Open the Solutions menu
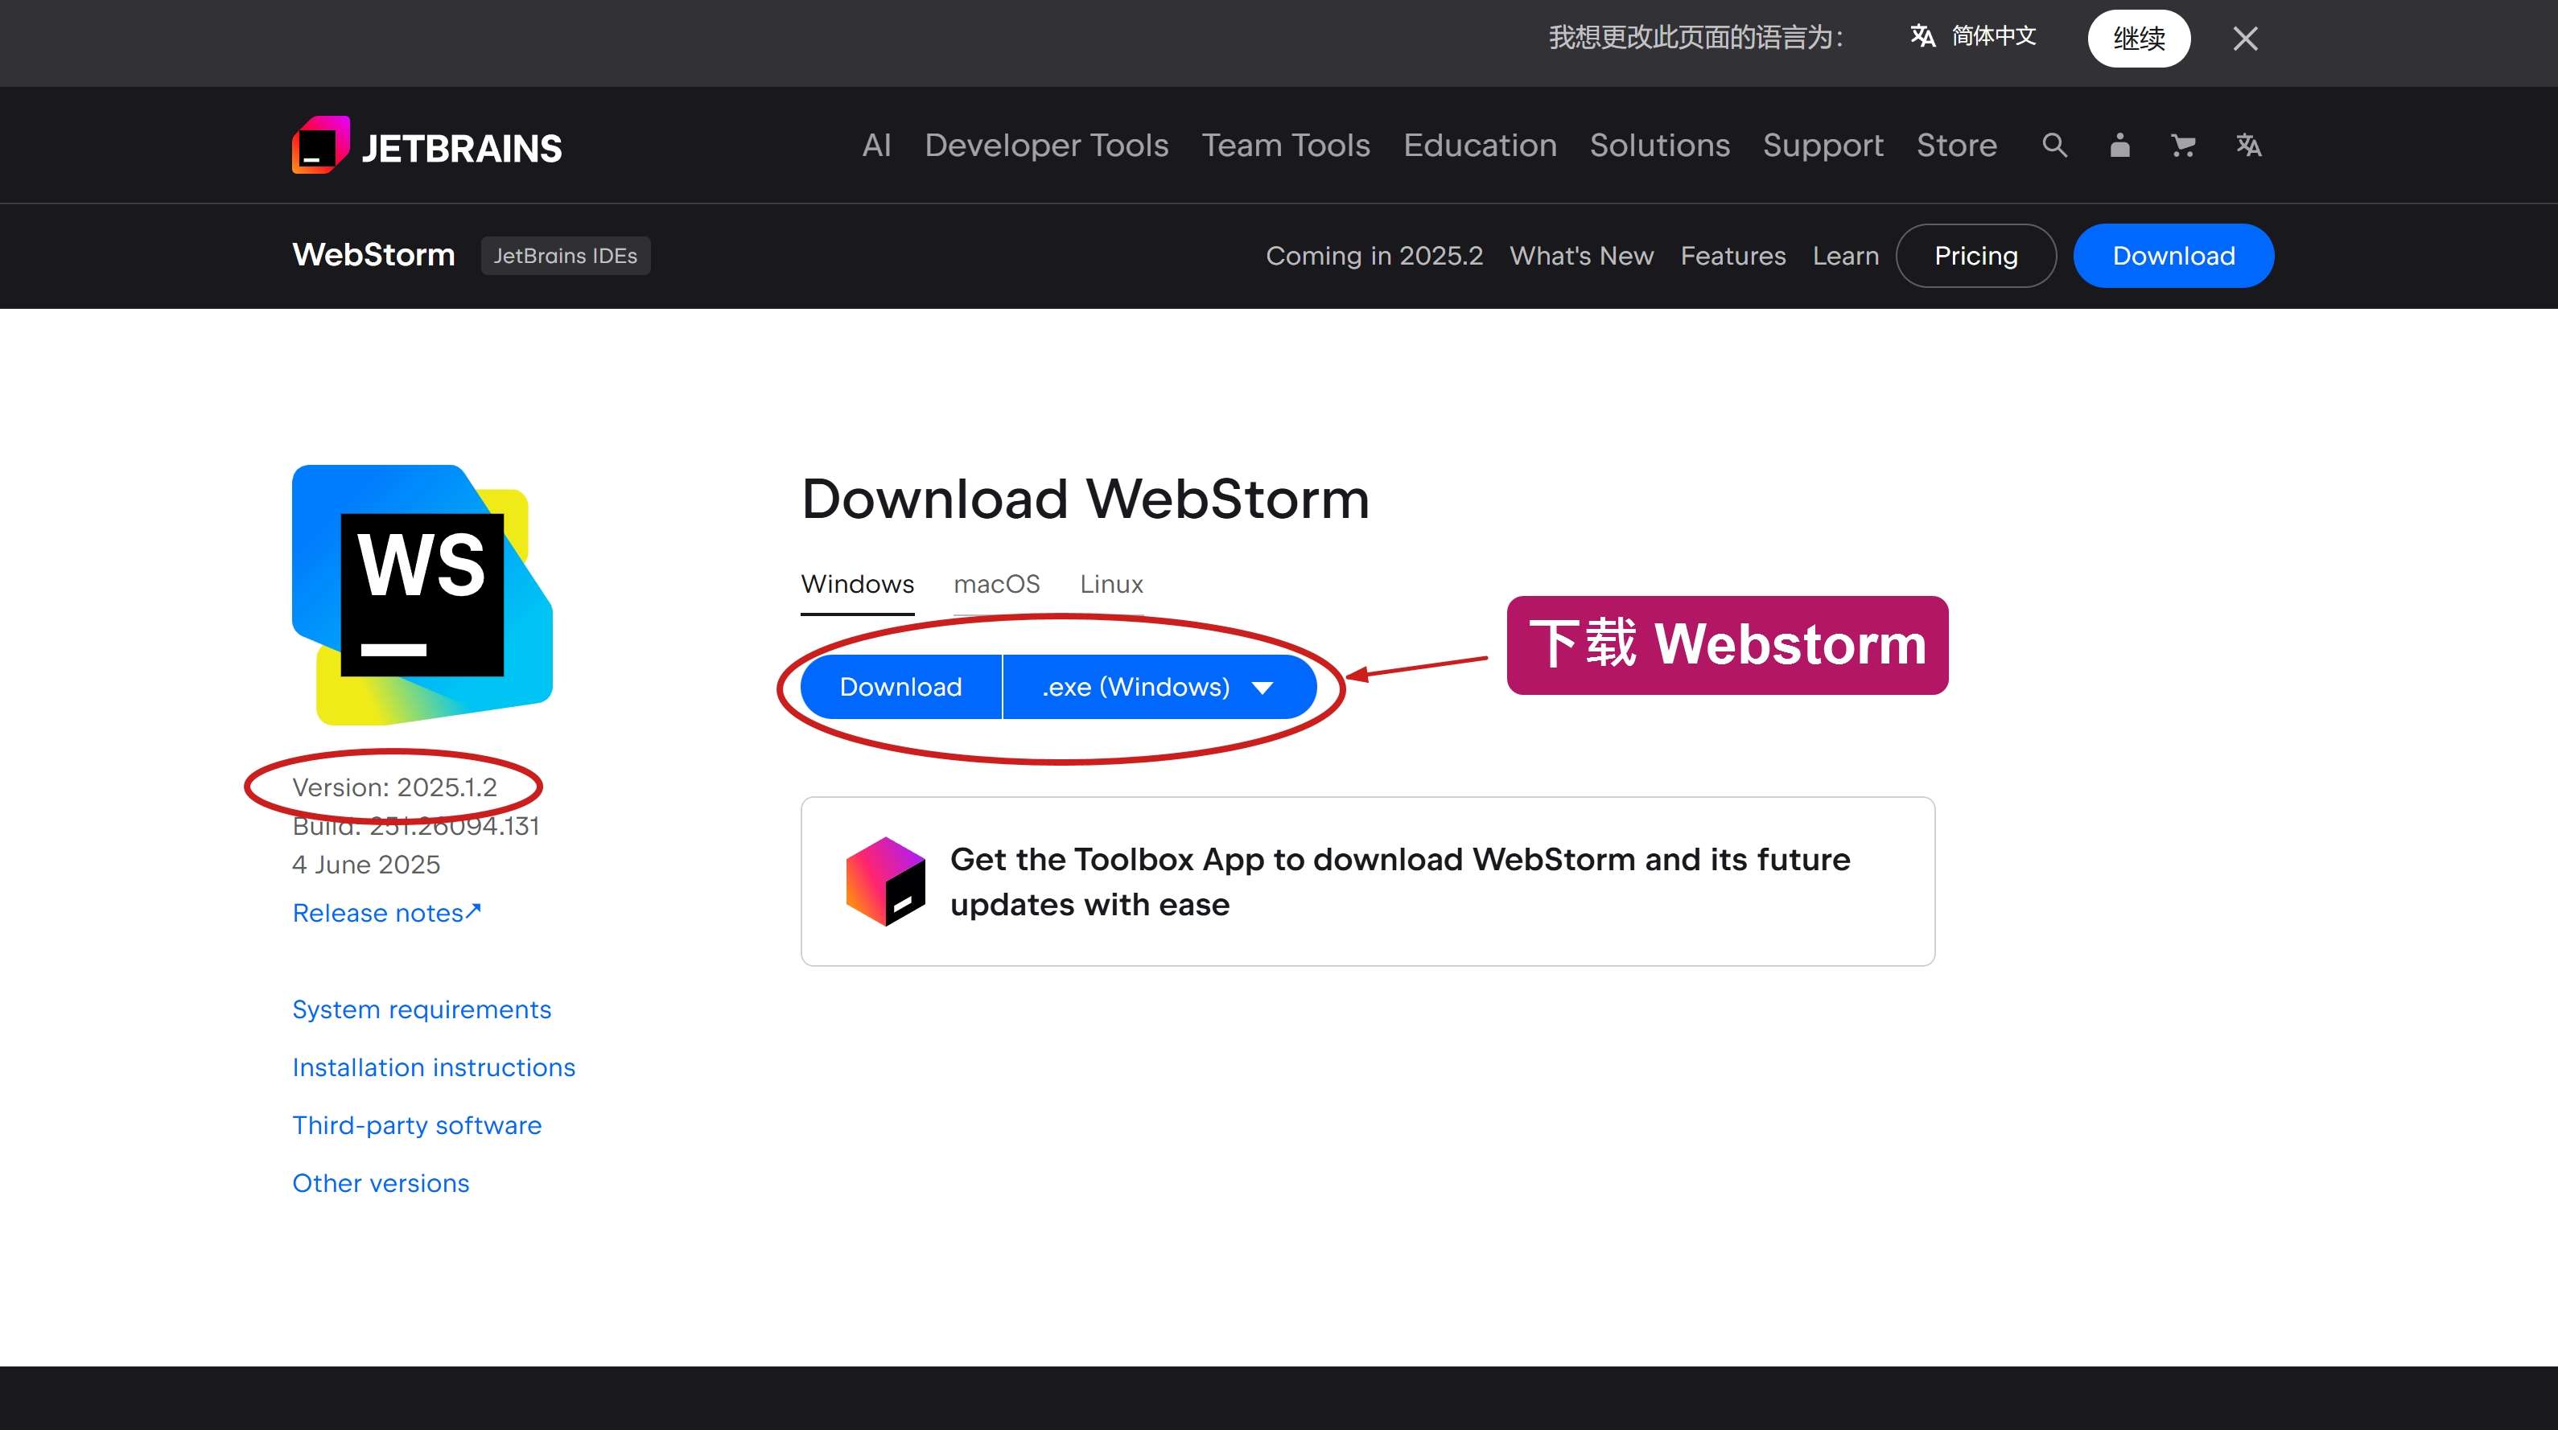Viewport: 2558px width, 1430px height. click(1659, 146)
